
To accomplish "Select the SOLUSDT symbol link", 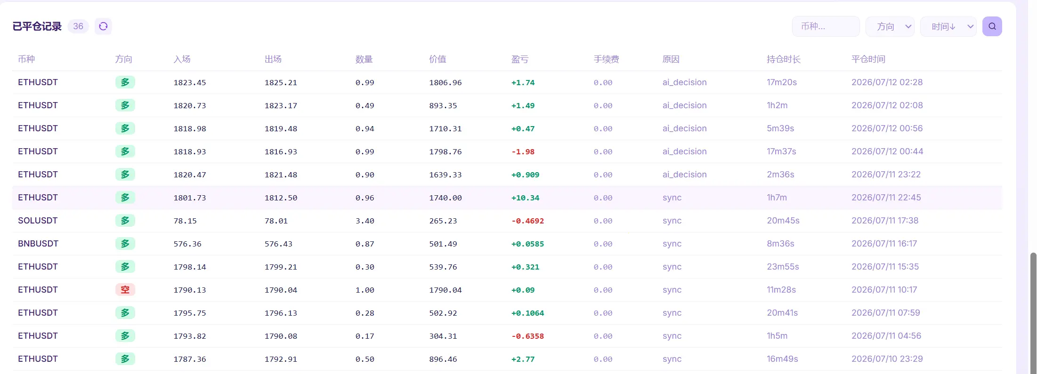I will point(38,221).
